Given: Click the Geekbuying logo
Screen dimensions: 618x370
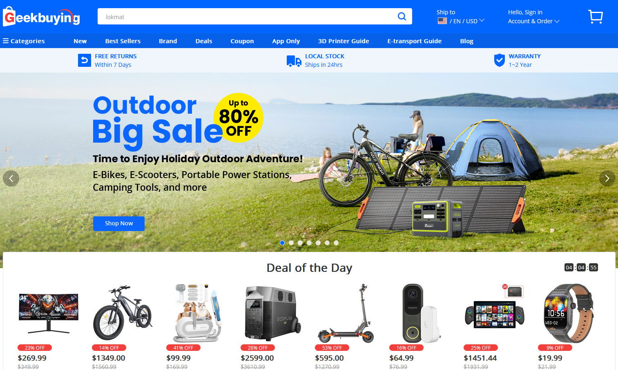Looking at the screenshot, I should (41, 17).
